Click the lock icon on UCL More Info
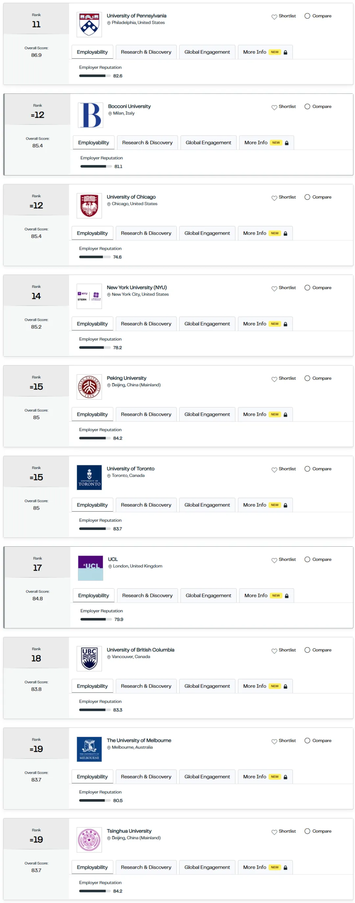 click(287, 596)
